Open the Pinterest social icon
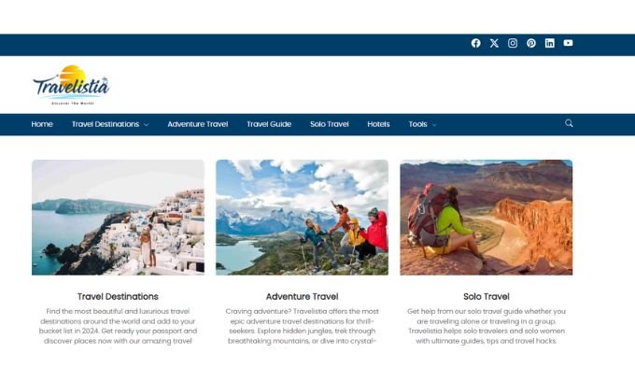 pos(531,43)
